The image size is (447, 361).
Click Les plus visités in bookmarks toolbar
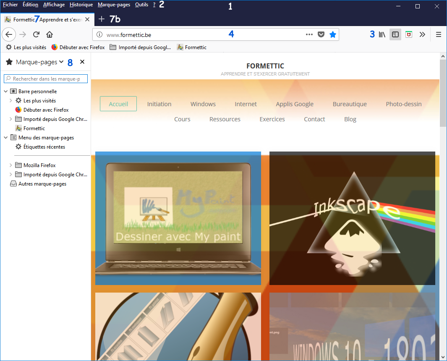click(x=26, y=47)
